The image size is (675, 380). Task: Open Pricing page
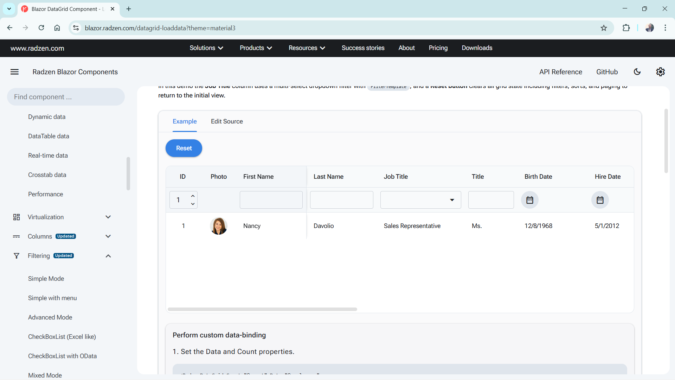[x=438, y=48]
